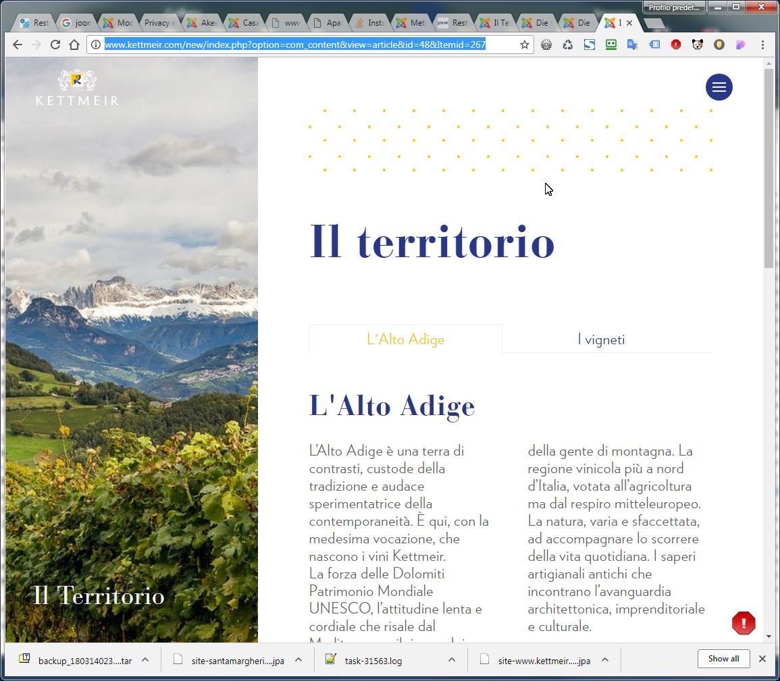Select the L'Alto Adige tab
Viewport: 780px width, 681px height.
pyautogui.click(x=405, y=339)
